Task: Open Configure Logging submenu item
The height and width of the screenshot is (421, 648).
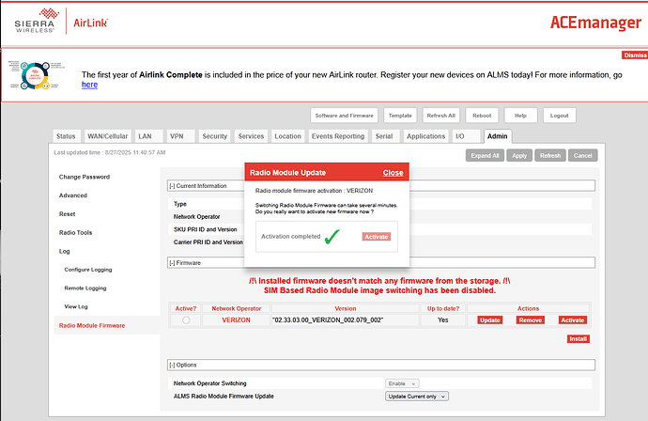Action: tap(88, 270)
